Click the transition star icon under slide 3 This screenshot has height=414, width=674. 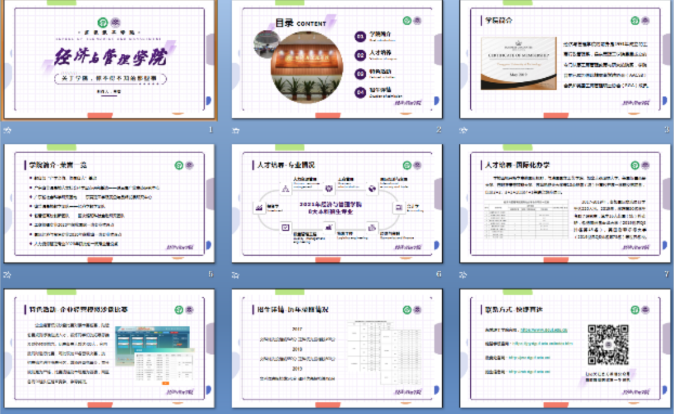pos(464,130)
